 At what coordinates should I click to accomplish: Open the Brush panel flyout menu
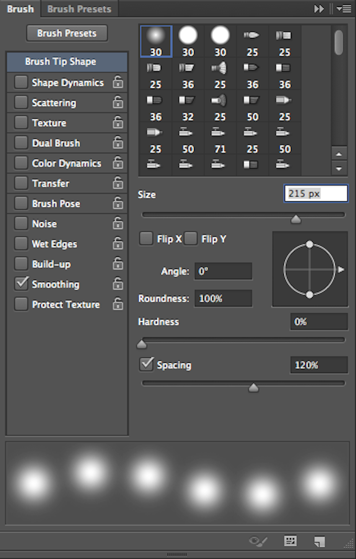tap(344, 8)
